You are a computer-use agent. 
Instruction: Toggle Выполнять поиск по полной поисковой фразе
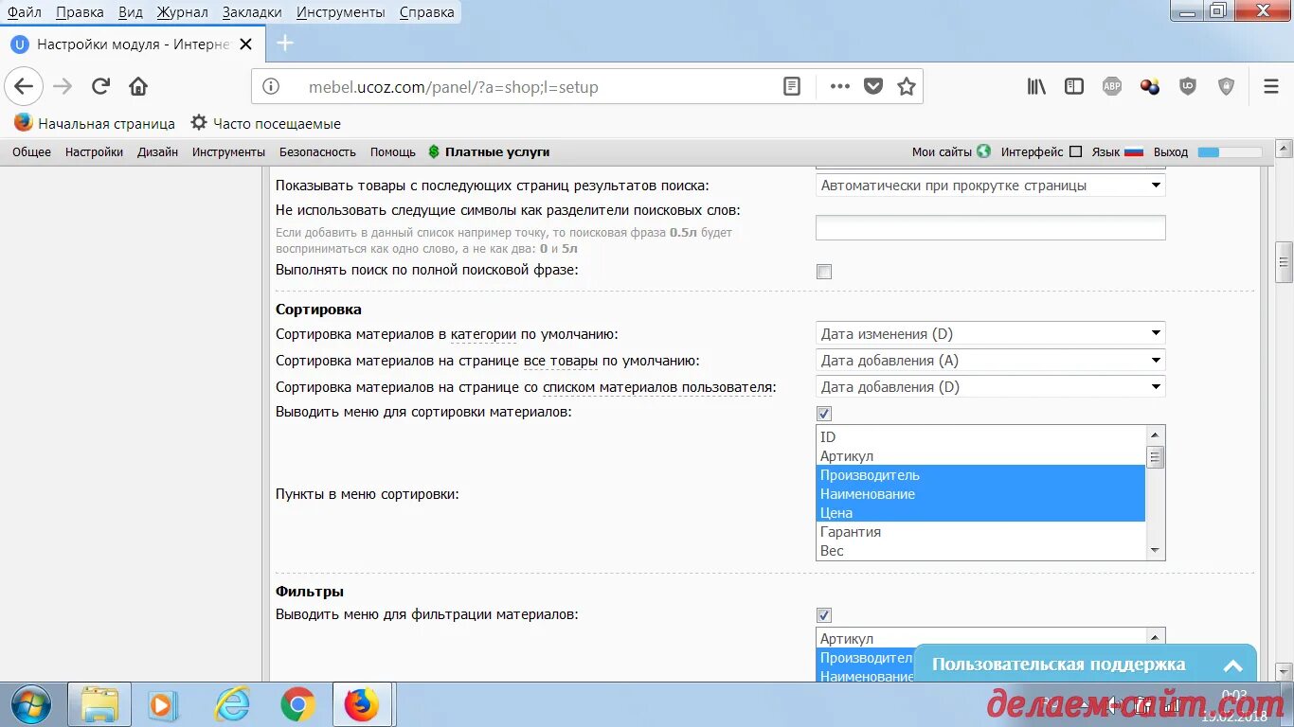click(824, 272)
